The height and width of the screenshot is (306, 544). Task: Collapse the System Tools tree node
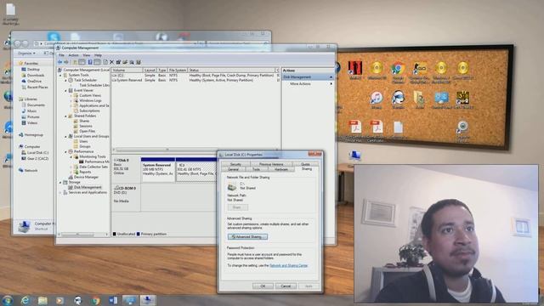[x=60, y=75]
